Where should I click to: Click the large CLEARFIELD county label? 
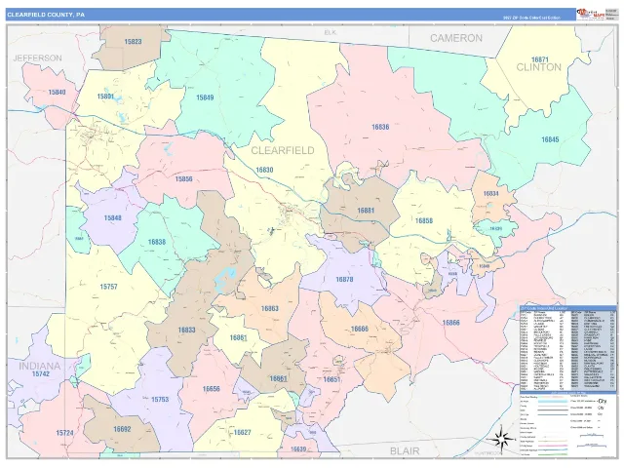point(283,150)
